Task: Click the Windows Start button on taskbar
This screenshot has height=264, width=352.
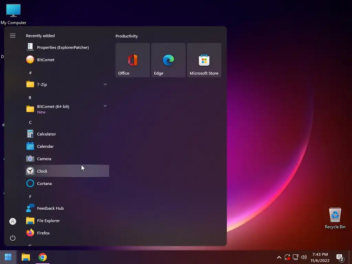Action: [x=8, y=257]
